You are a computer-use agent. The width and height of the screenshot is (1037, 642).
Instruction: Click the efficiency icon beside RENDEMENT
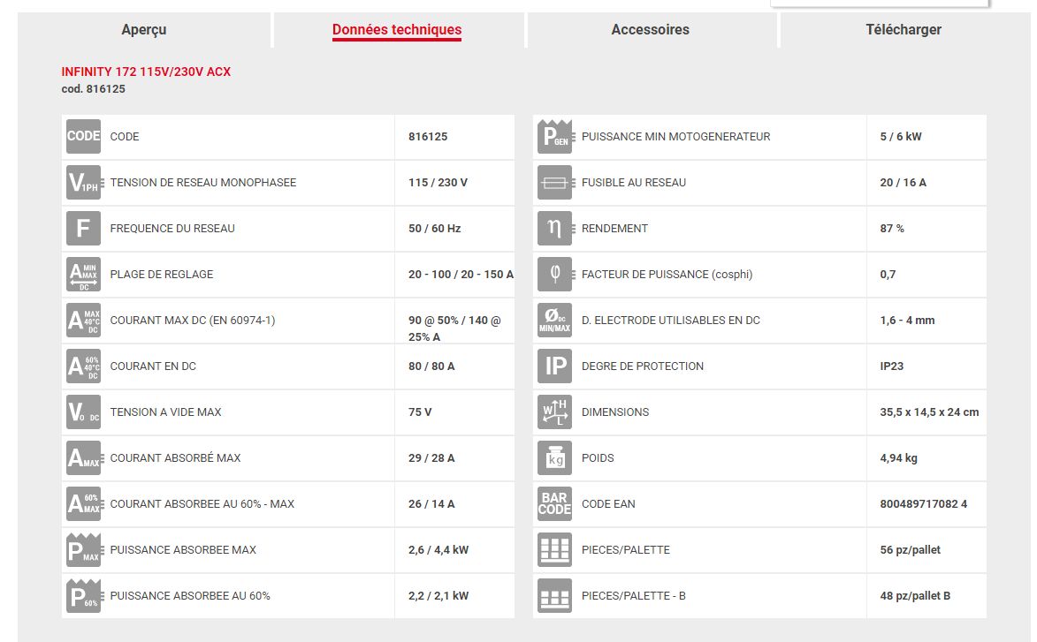[555, 229]
